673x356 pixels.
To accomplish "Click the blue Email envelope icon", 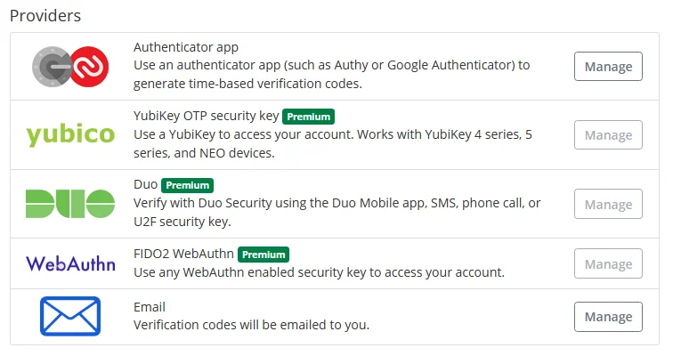I will tap(70, 316).
